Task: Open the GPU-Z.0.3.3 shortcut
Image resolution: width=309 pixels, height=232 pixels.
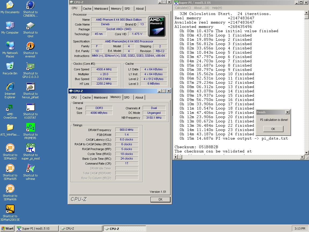Action: coord(30,67)
